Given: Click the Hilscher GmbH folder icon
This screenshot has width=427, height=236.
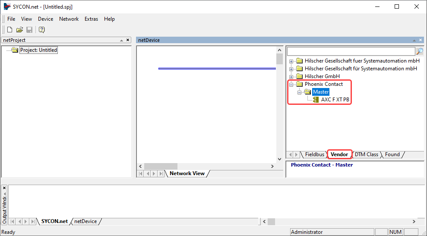Looking at the screenshot, I should [x=300, y=76].
